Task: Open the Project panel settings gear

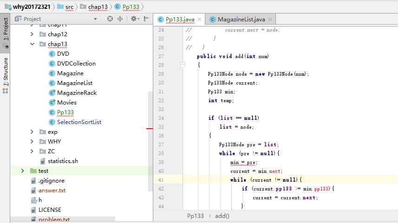Action: click(134, 19)
